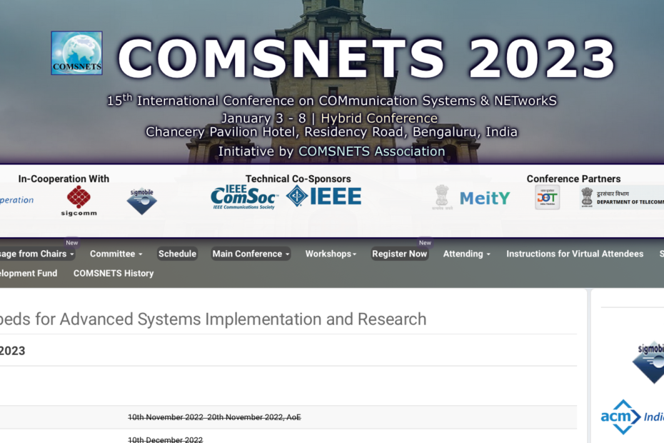The height and width of the screenshot is (443, 664).
Task: Click the COMSNETS Association link
Action: (x=372, y=151)
